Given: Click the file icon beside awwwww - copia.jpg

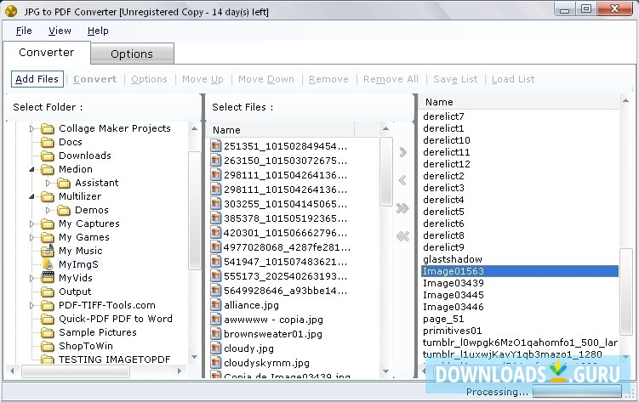Looking at the screenshot, I should 215,320.
